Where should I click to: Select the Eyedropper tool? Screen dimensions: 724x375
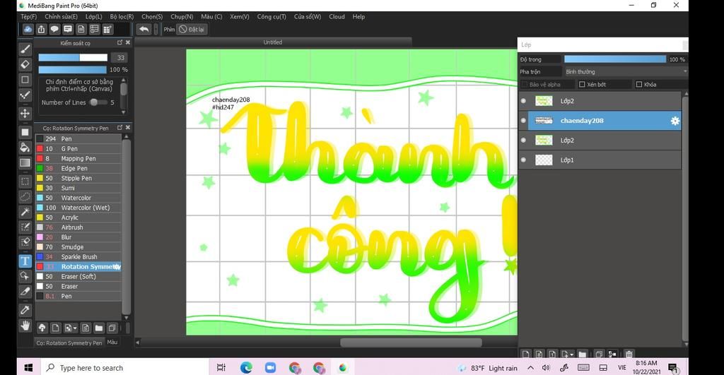click(25, 311)
